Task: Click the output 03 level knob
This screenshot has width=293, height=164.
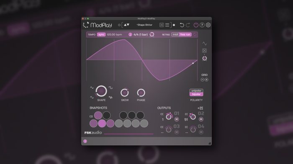Action: click(x=169, y=129)
